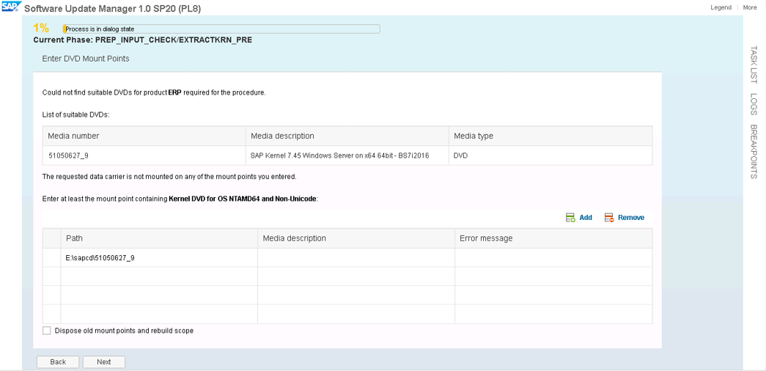Click the DVD media type cell
Viewport: 766px width, 371px height.
(x=550, y=155)
